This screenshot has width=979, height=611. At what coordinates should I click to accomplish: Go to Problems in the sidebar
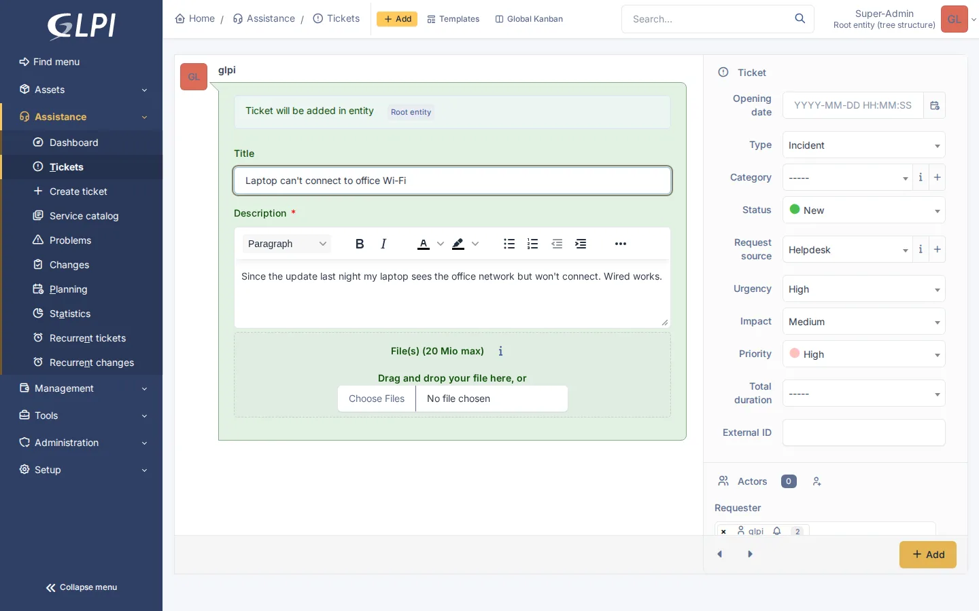coord(82,240)
